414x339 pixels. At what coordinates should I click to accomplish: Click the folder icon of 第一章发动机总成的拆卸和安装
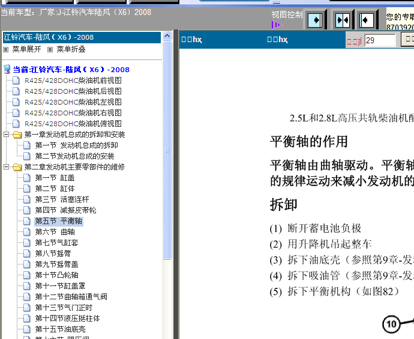point(17,135)
